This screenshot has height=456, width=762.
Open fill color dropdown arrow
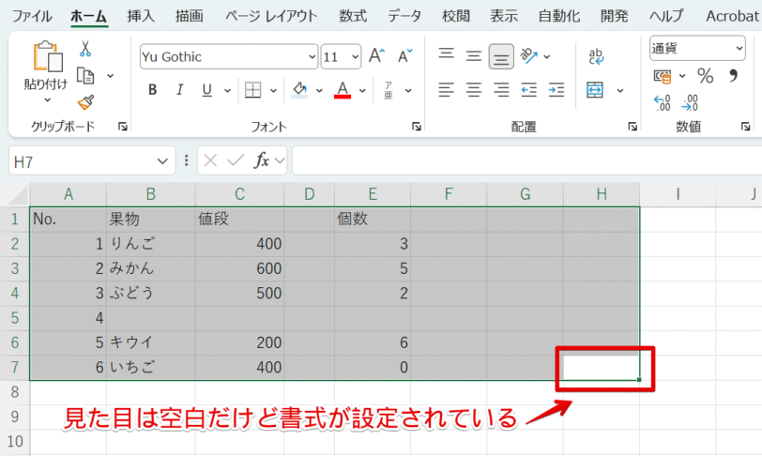pyautogui.click(x=319, y=90)
